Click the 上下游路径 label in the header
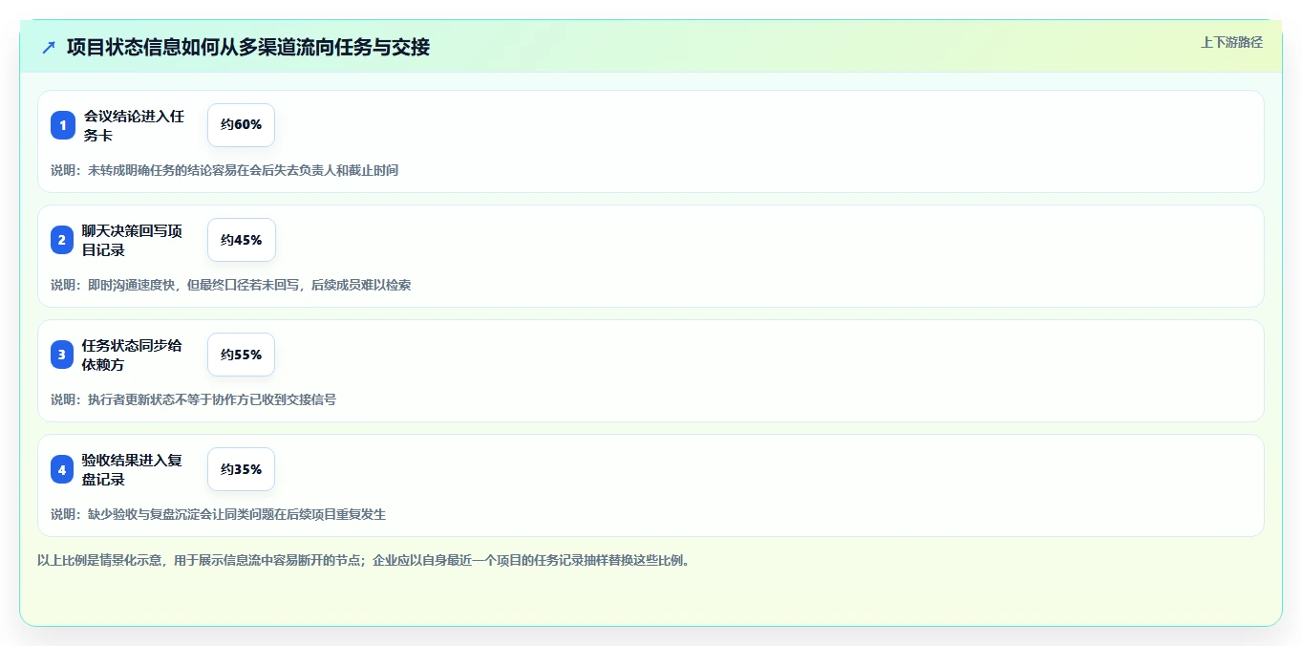The height and width of the screenshot is (646, 1302). [1231, 42]
